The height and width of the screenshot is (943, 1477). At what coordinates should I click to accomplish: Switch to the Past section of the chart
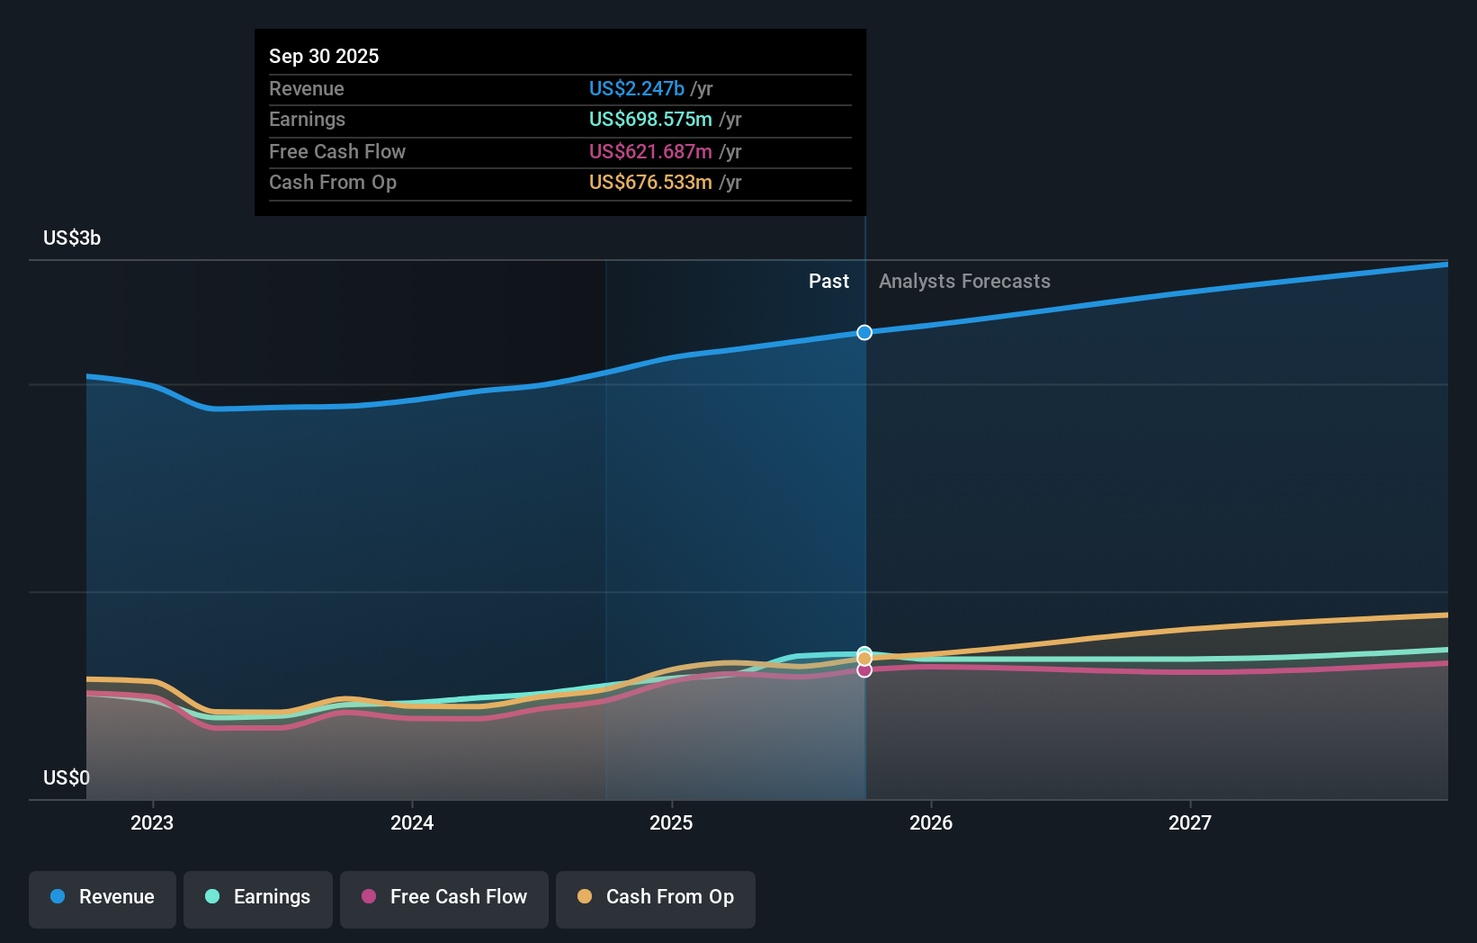click(x=828, y=281)
